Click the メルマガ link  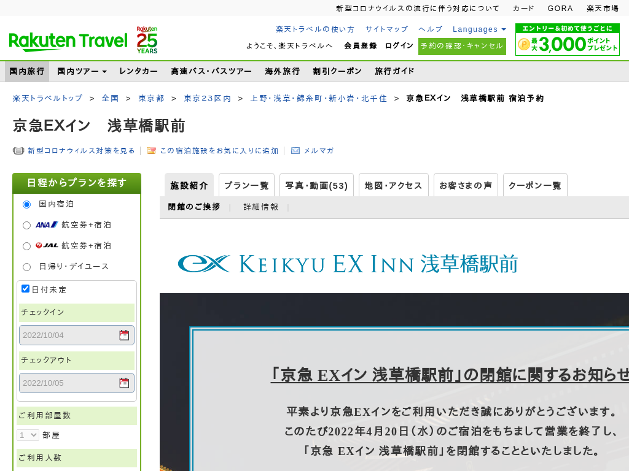[319, 151]
